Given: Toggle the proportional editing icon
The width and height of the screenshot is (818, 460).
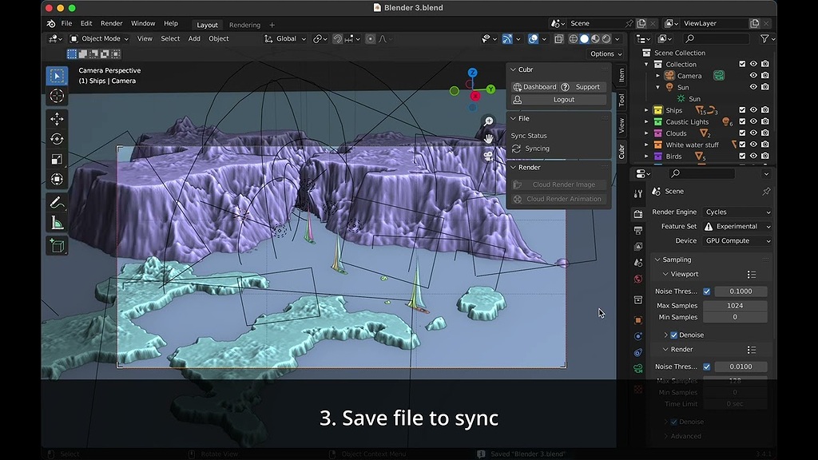Looking at the screenshot, I should [x=371, y=39].
